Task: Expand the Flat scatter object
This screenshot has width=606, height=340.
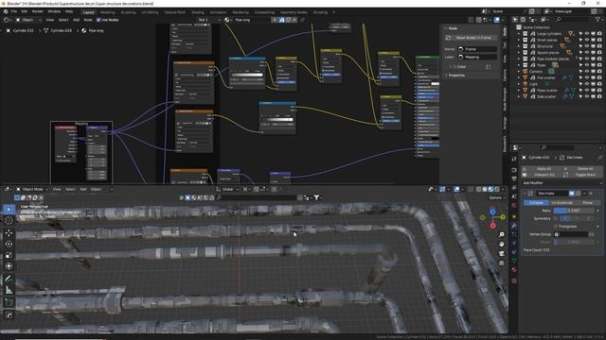Action: pos(519,77)
